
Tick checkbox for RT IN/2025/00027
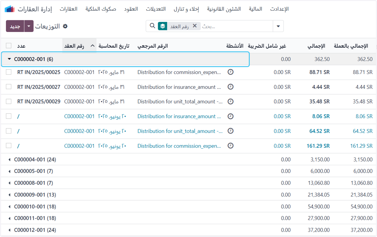[9, 87]
